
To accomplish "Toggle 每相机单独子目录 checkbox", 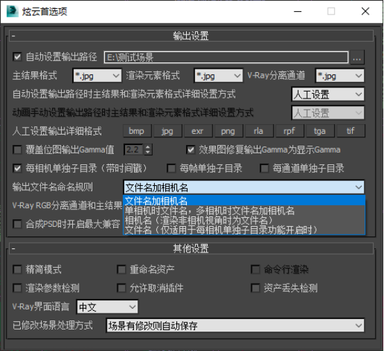I will coord(17,168).
